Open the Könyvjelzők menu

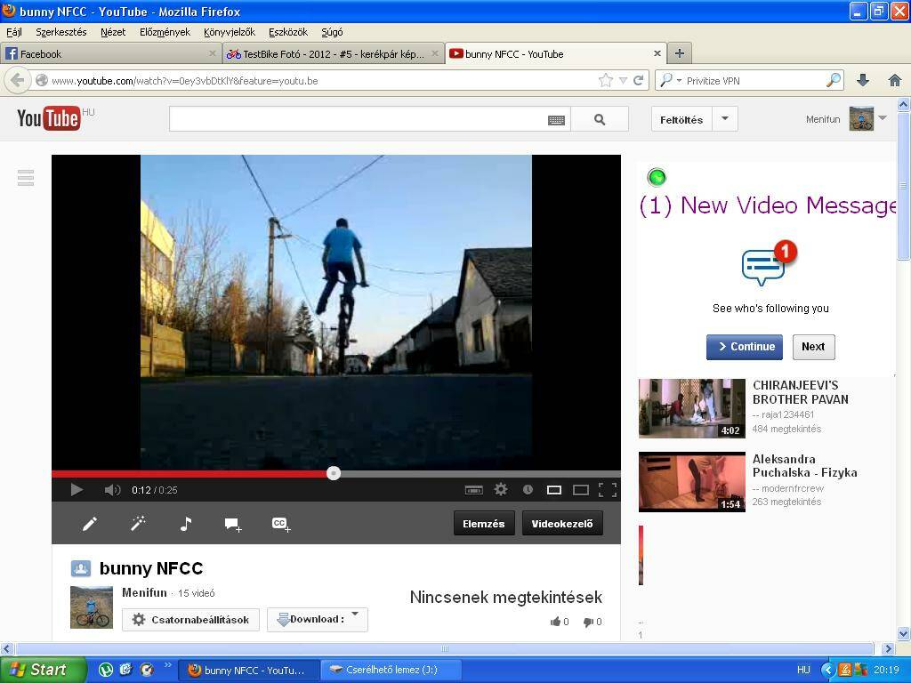(230, 32)
